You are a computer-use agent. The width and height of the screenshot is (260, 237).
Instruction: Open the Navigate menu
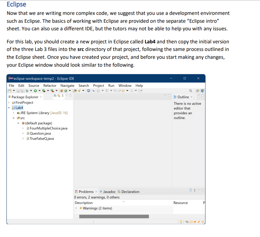pos(67,85)
